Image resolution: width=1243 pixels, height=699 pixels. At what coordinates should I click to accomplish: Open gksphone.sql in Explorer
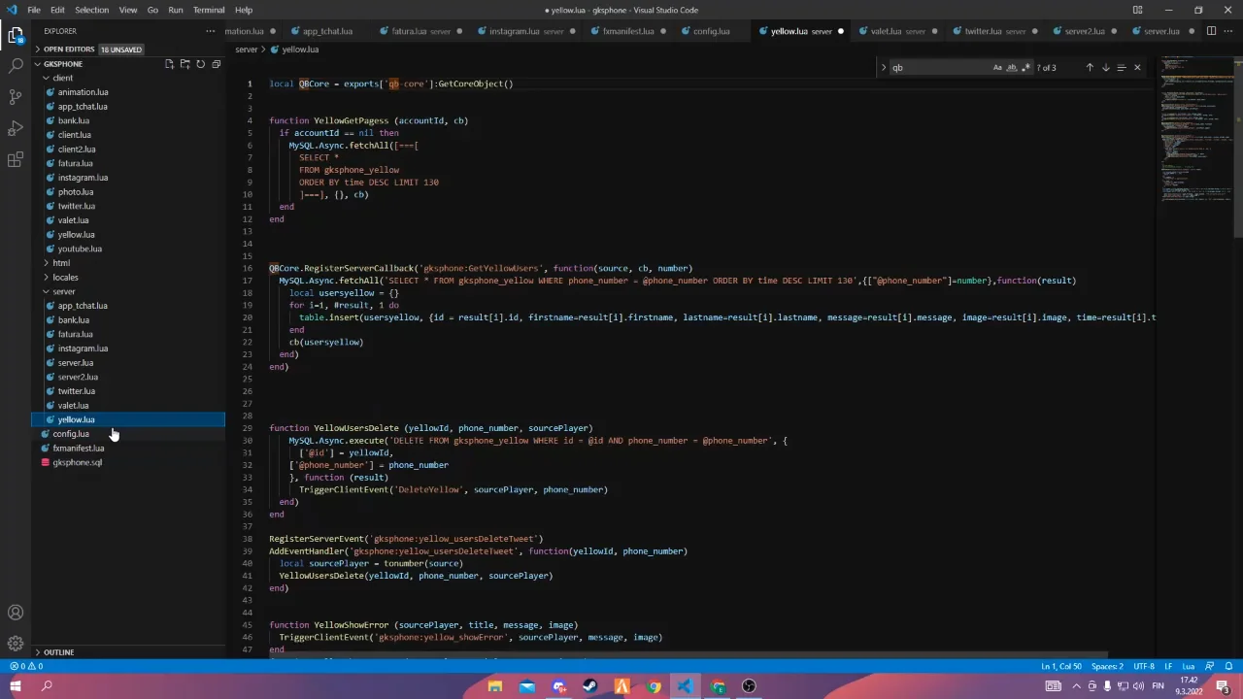[77, 462]
